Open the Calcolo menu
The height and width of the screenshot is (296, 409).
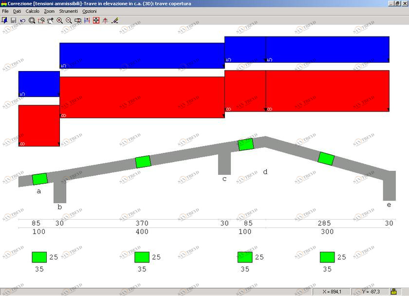point(33,11)
